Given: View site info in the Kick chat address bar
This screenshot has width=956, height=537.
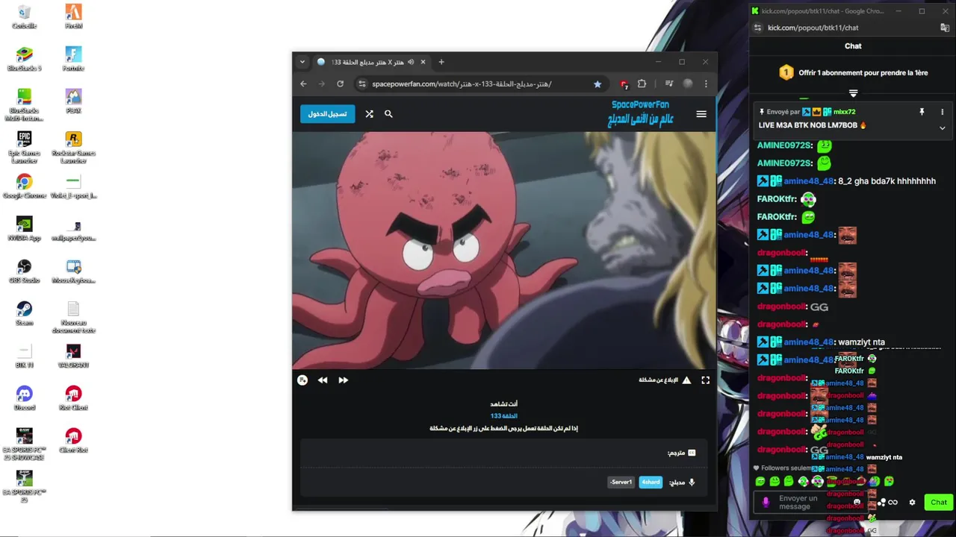Looking at the screenshot, I should pos(757,28).
